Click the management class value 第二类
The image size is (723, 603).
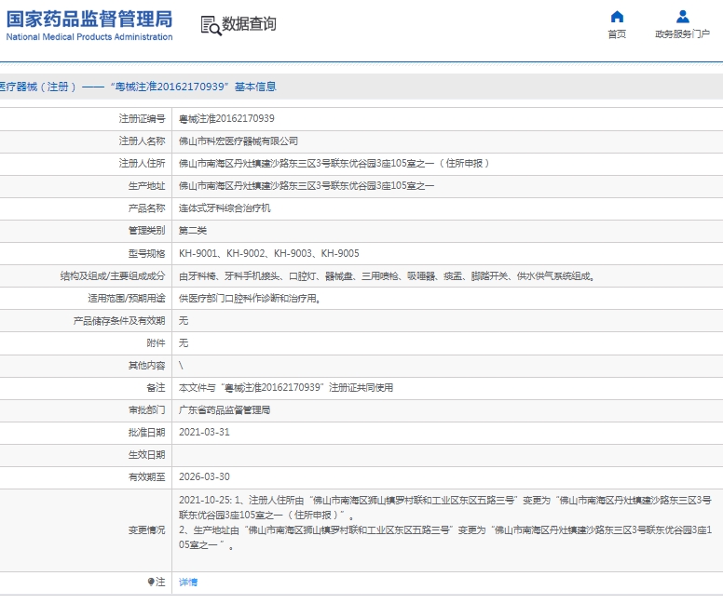193,231
